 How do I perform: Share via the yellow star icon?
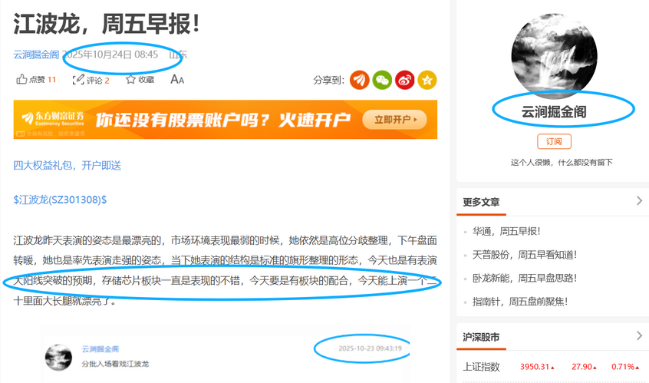coord(427,80)
